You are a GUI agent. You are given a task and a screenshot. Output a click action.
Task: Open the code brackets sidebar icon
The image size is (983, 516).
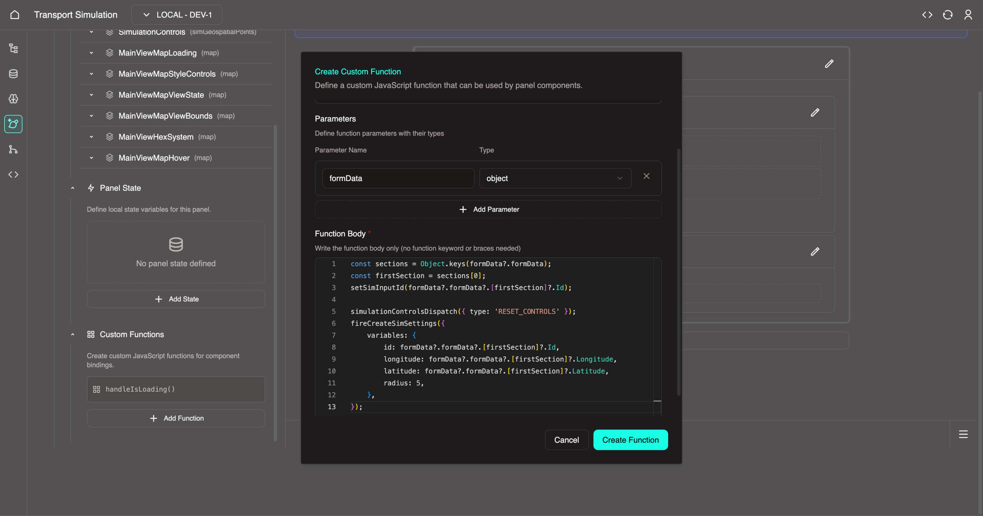[x=13, y=174]
